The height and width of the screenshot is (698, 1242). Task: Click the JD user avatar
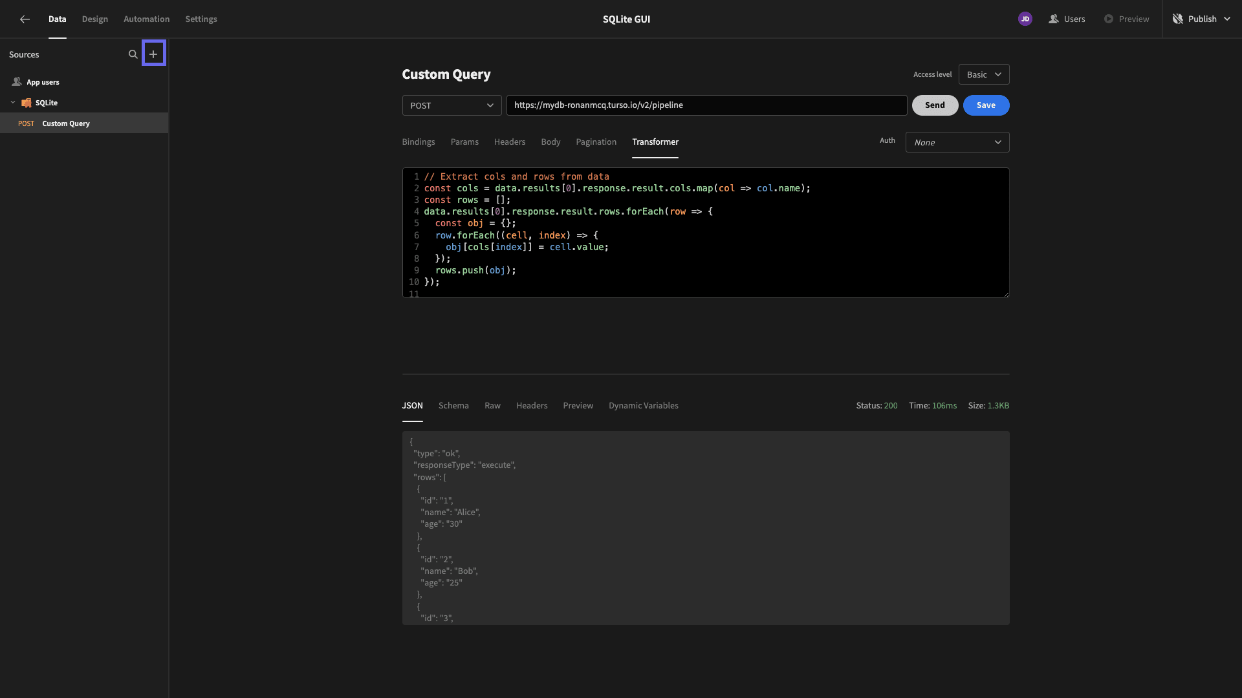point(1025,19)
